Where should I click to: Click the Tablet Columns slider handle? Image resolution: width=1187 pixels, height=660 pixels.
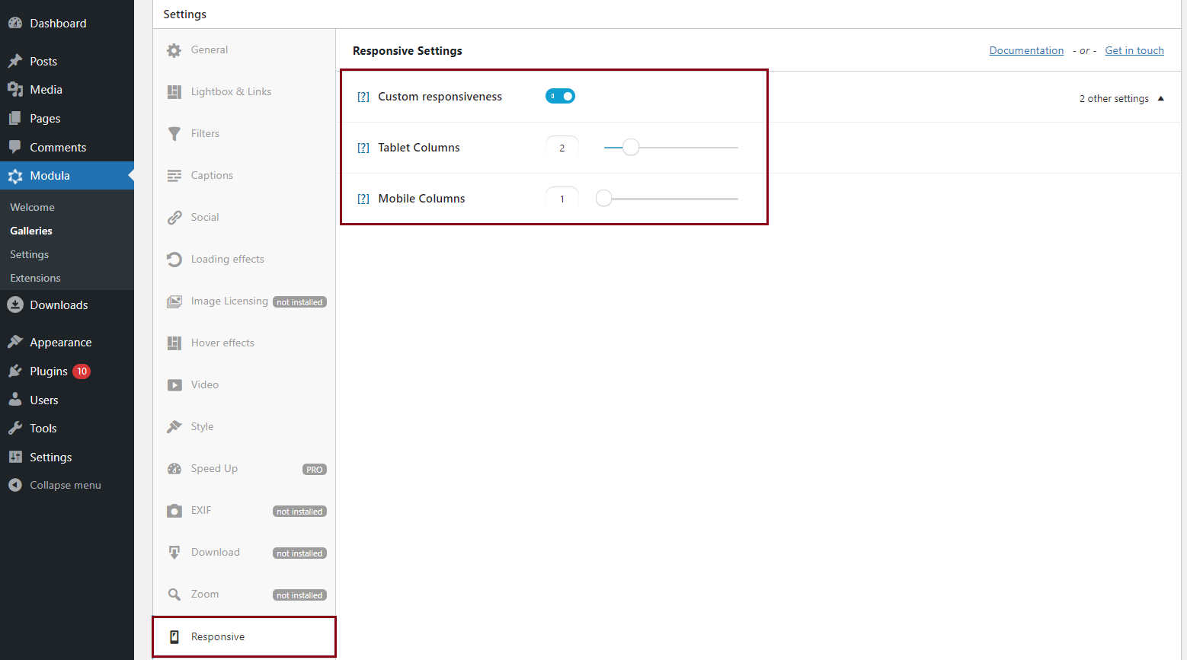tap(631, 148)
